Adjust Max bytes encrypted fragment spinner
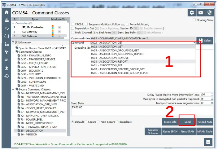The height and width of the screenshot is (150, 218). pyautogui.click(x=212, y=99)
